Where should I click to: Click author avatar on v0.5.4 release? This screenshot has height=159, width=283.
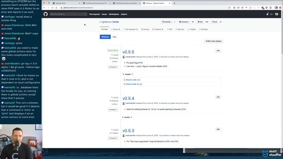124,103
